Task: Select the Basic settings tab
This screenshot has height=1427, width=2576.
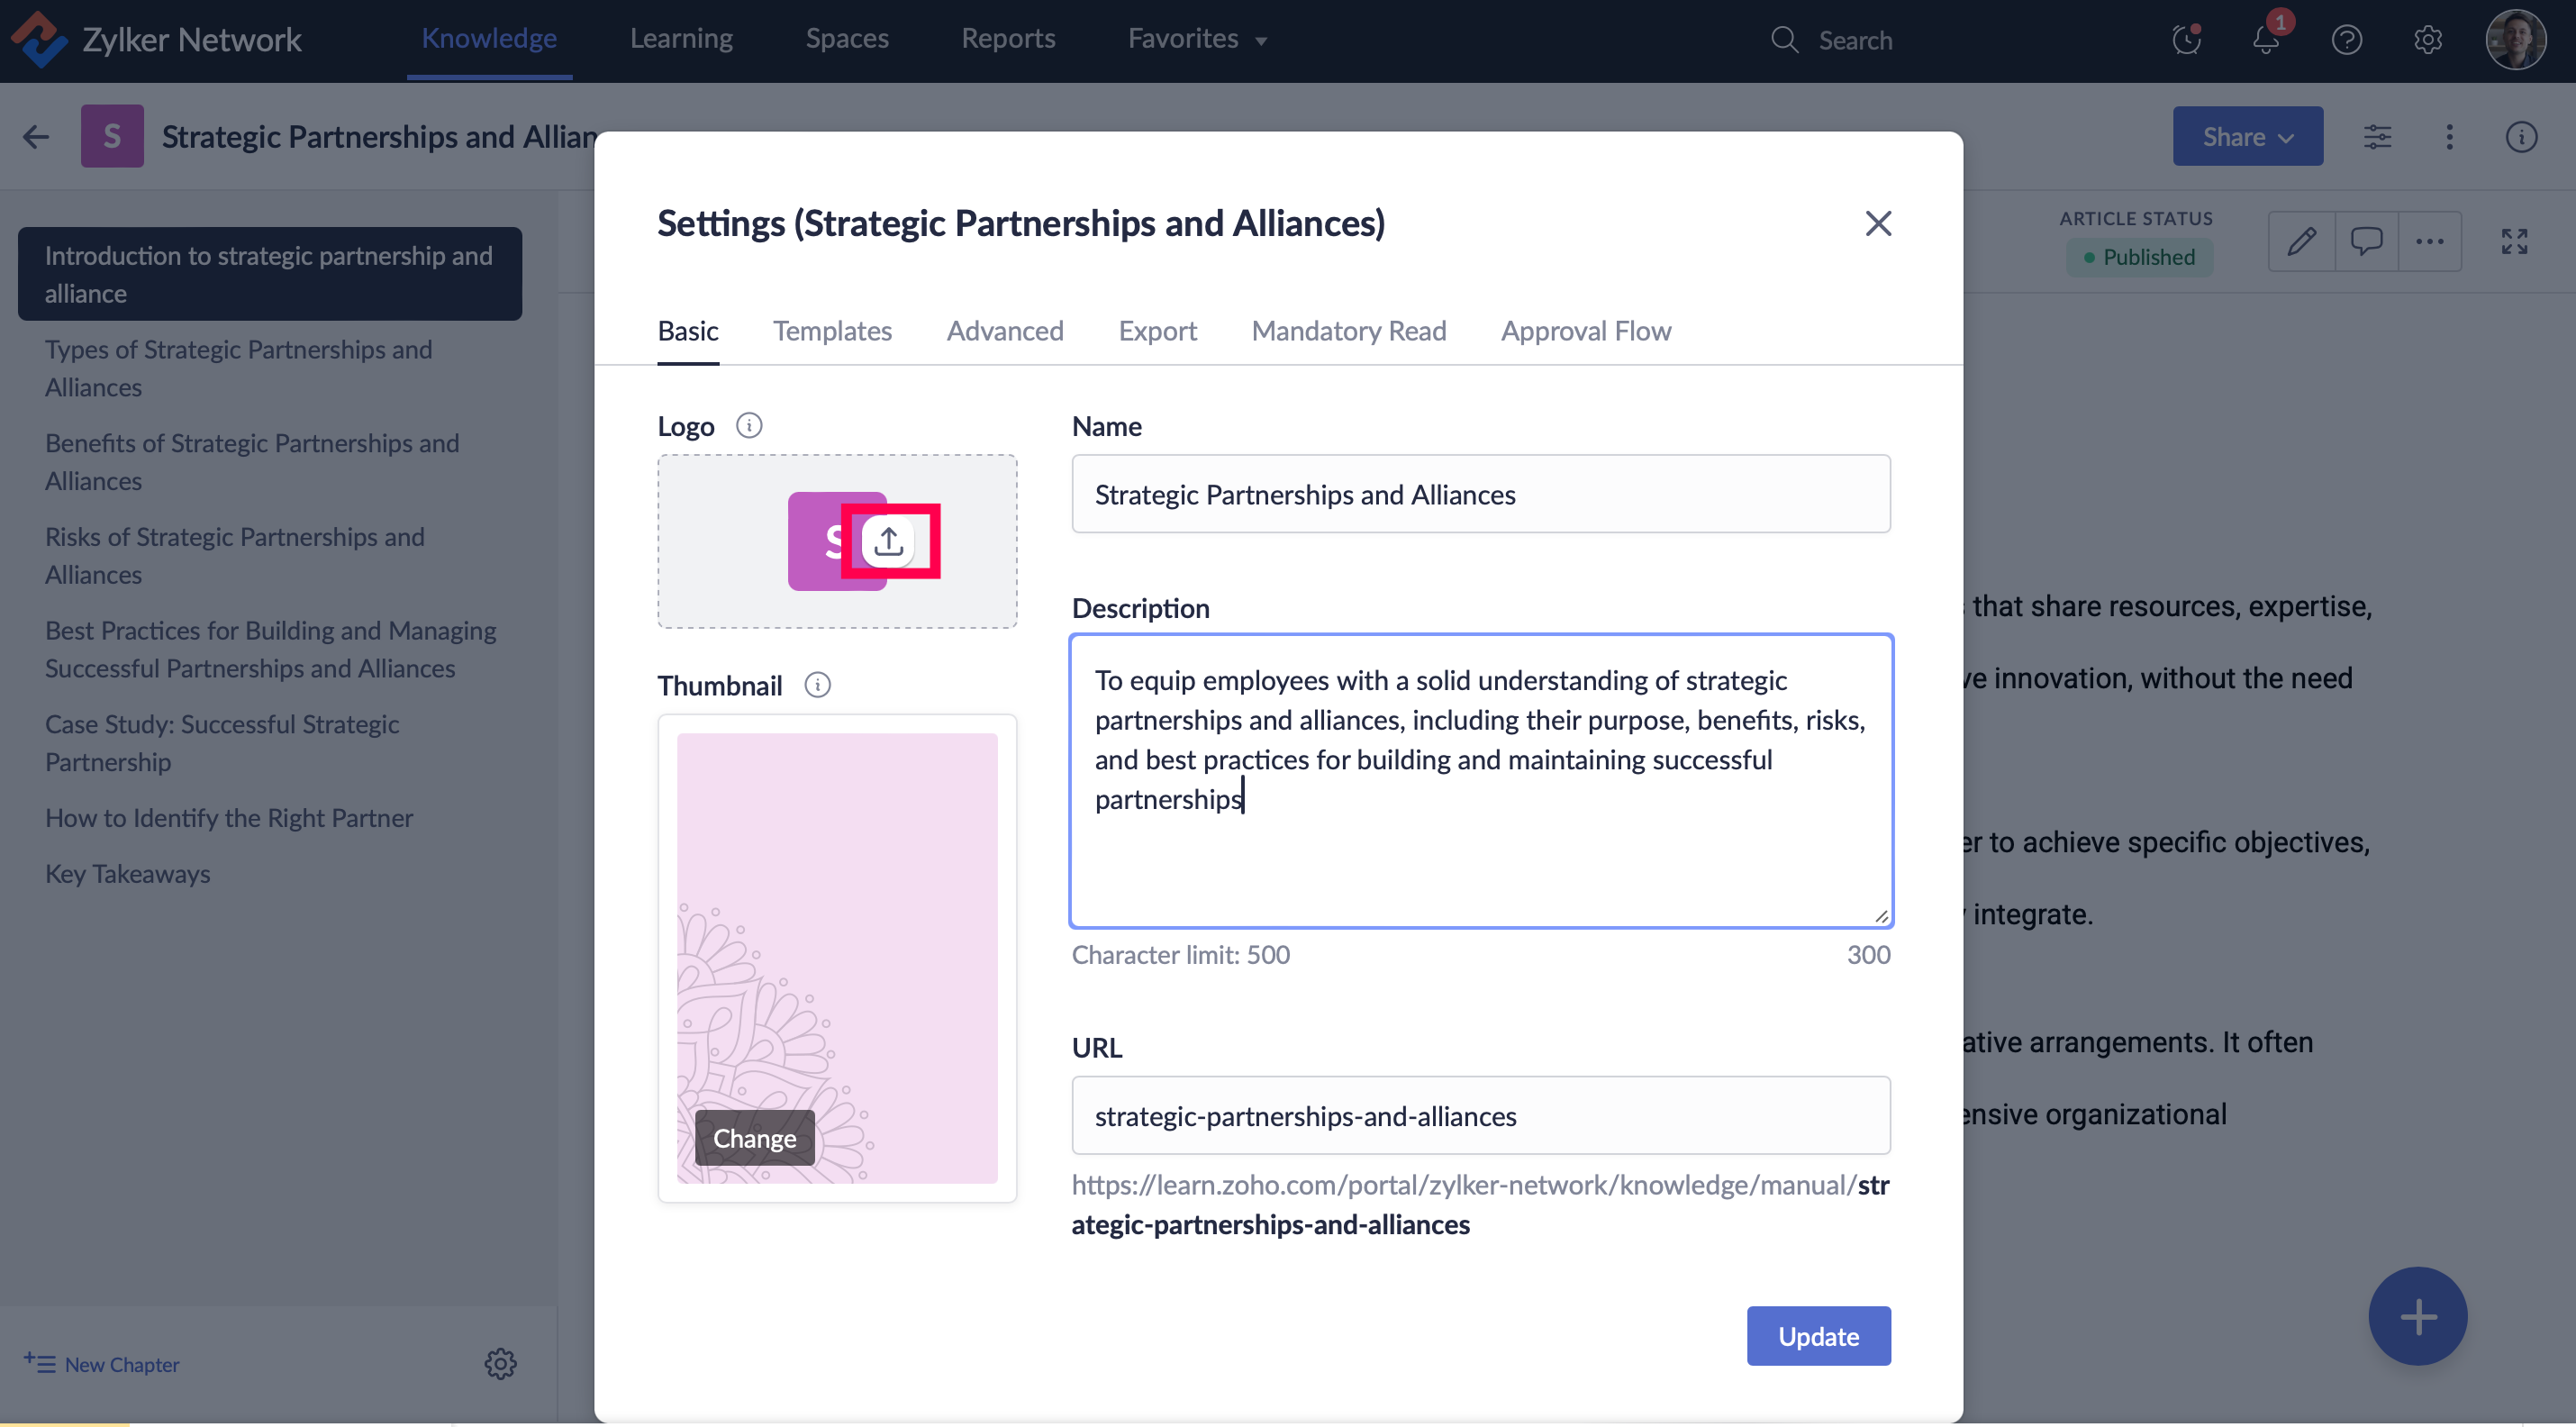Action: point(688,331)
